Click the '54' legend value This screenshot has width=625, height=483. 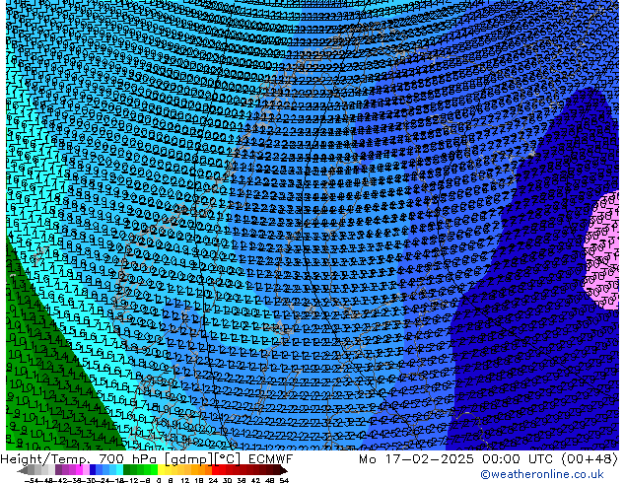(x=284, y=480)
